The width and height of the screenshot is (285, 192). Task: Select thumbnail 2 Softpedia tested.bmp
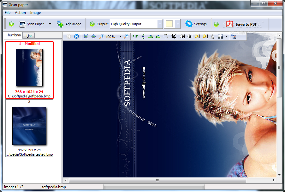click(x=29, y=128)
